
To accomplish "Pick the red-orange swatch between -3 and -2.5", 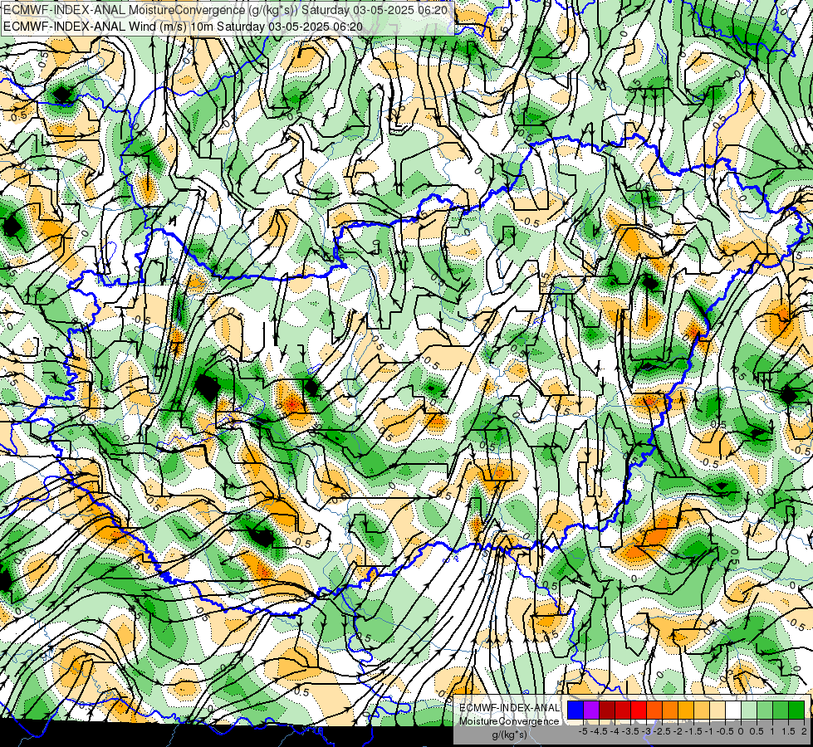I will tap(654, 710).
